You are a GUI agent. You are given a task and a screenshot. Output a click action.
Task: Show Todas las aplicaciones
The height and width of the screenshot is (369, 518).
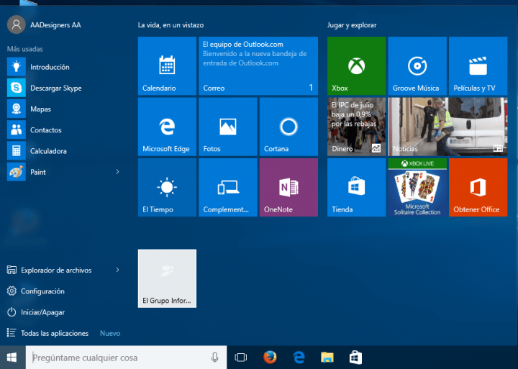[x=48, y=333]
